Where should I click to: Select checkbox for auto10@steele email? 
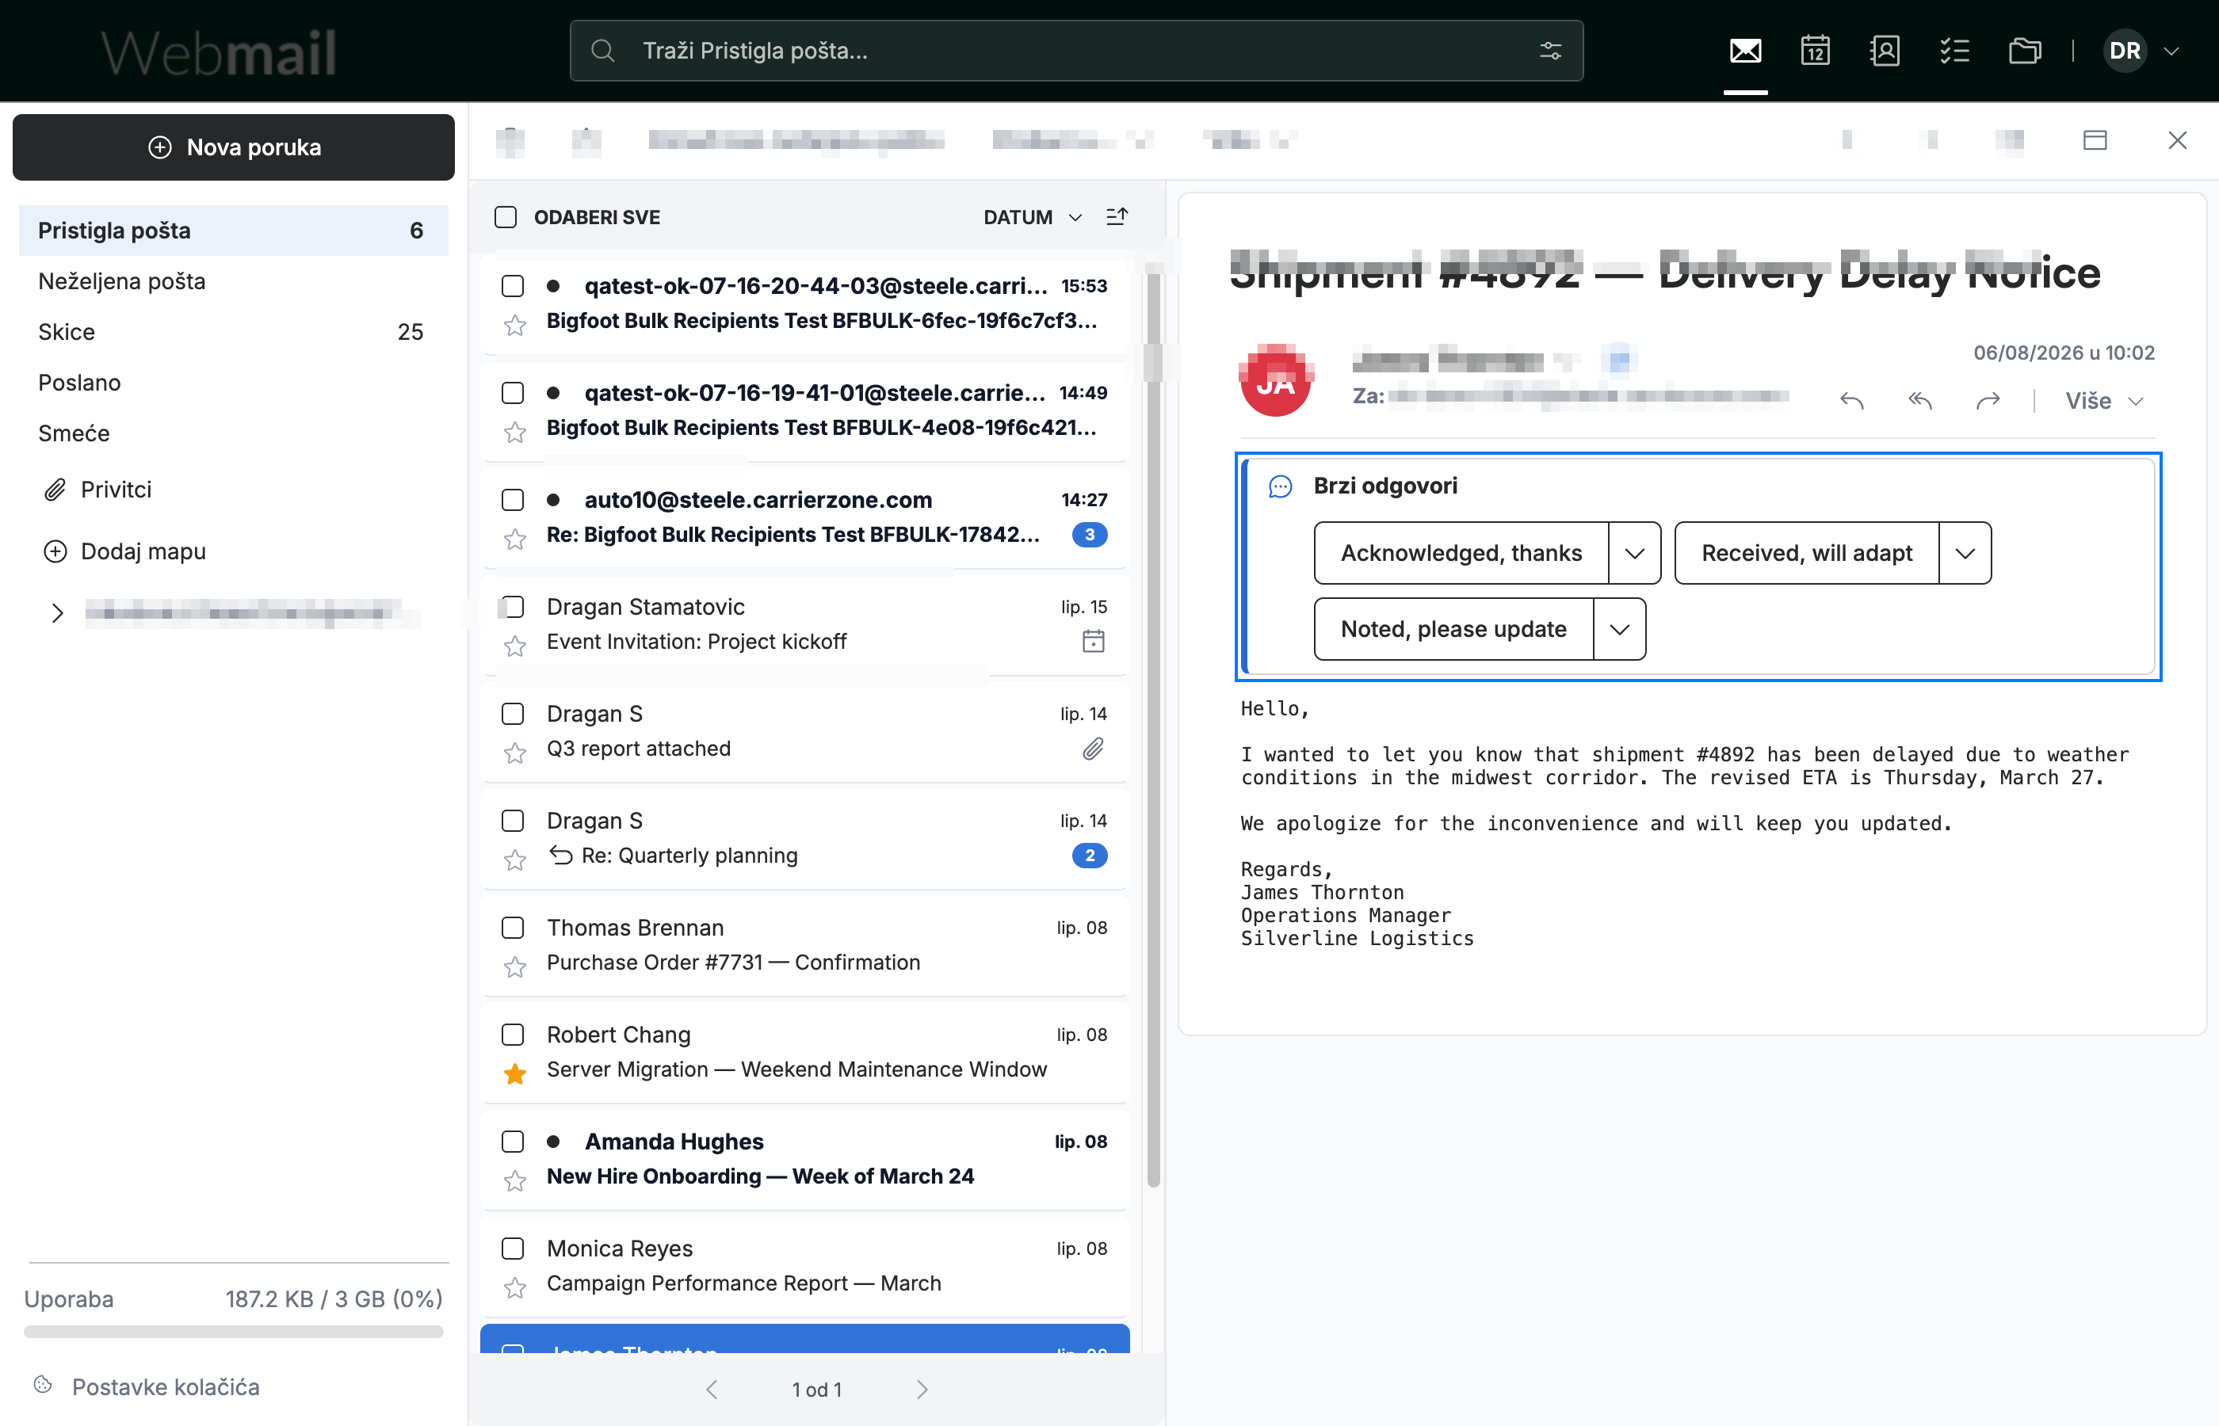tap(512, 500)
